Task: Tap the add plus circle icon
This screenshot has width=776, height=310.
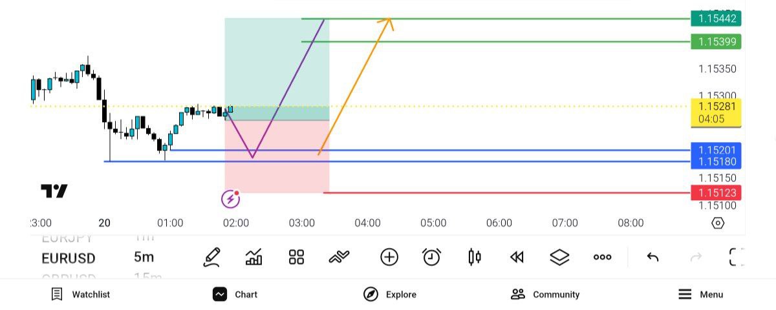Action: (389, 258)
